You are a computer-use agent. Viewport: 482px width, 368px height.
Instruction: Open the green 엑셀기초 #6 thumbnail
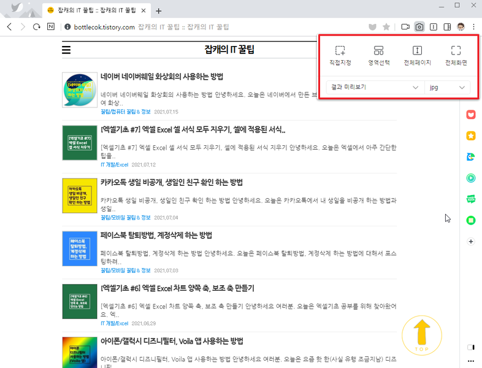click(80, 301)
